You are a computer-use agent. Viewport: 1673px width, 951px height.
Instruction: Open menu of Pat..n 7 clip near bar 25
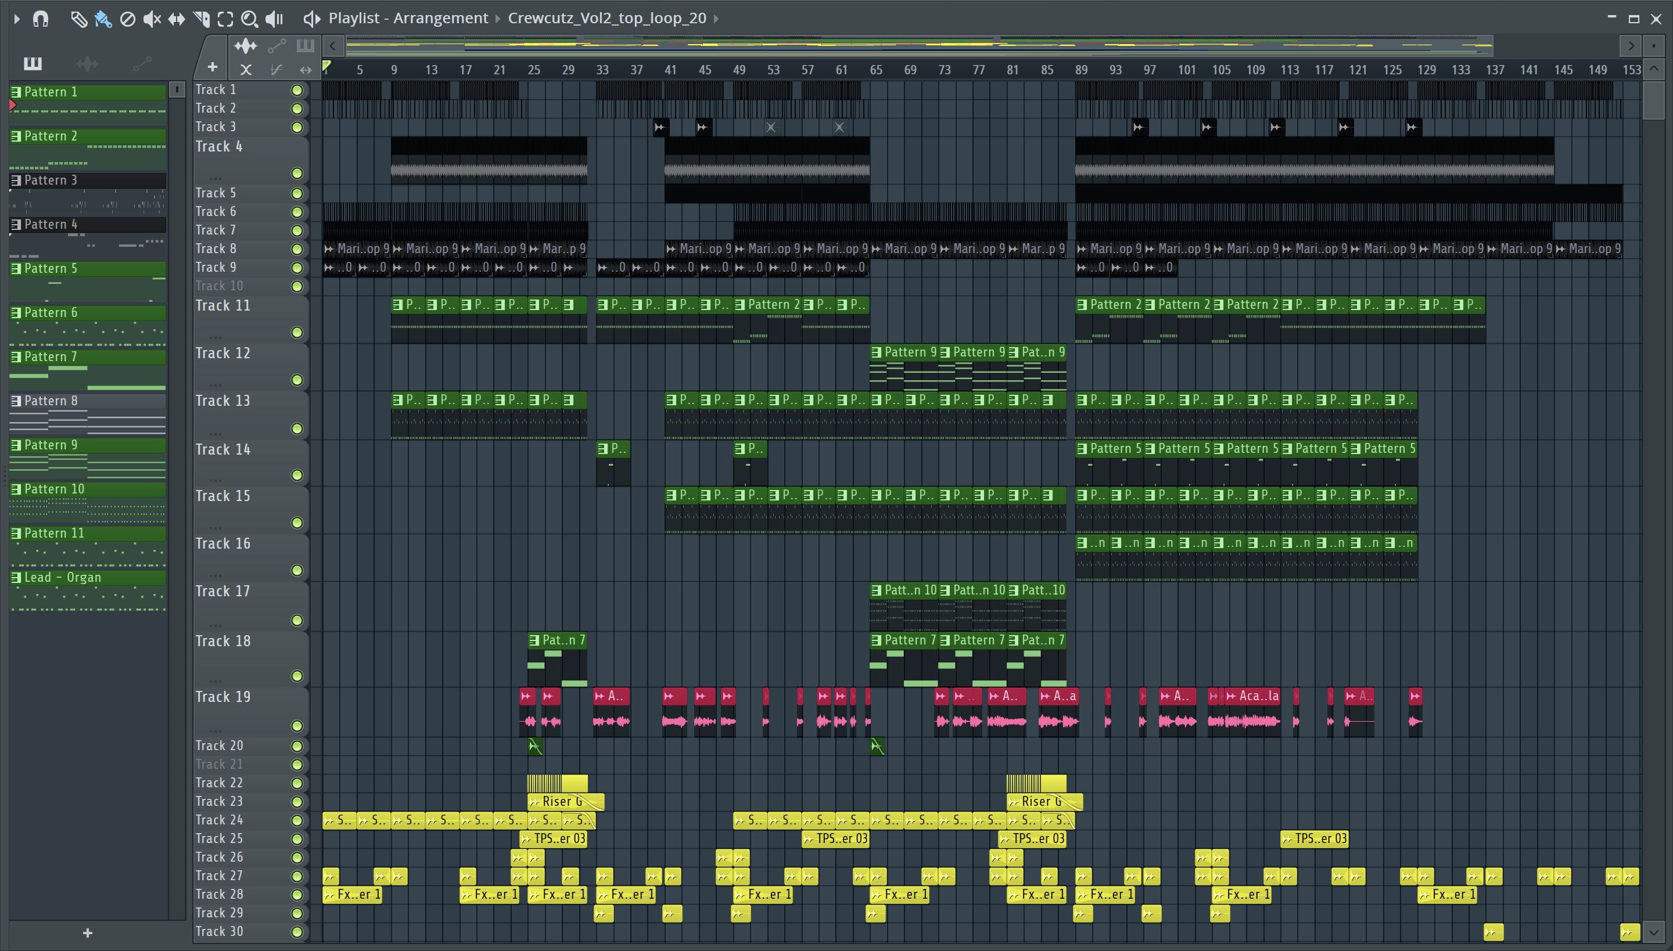[x=534, y=641]
